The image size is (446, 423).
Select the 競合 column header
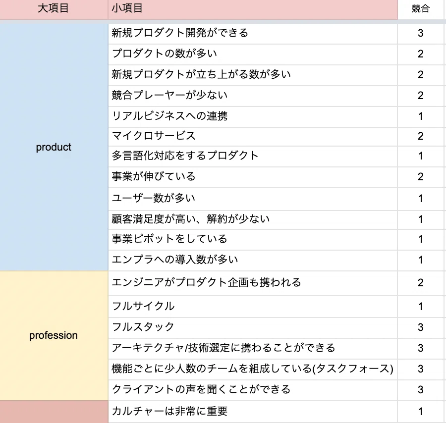tap(420, 9)
